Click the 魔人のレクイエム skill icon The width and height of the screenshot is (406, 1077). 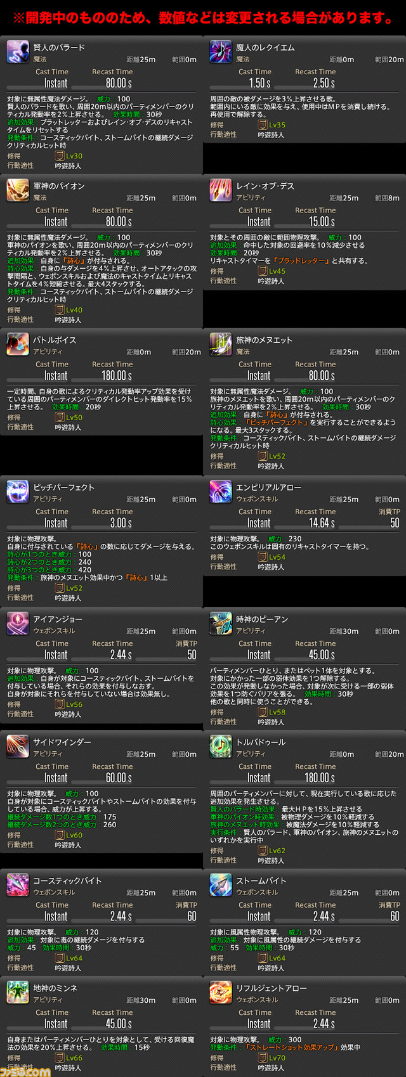pyautogui.click(x=221, y=53)
